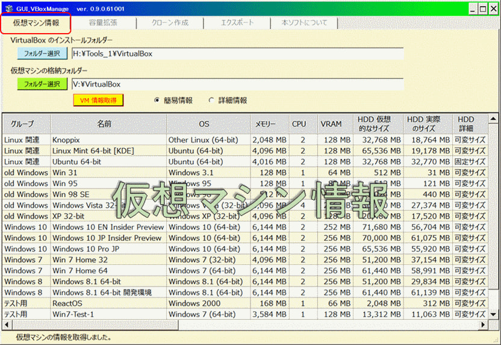Click the グループ column header
Viewport: 501px width, 345px height.
coord(26,124)
